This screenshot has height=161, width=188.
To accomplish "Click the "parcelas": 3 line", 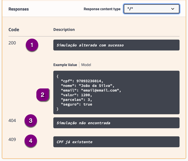I will coord(76,100).
